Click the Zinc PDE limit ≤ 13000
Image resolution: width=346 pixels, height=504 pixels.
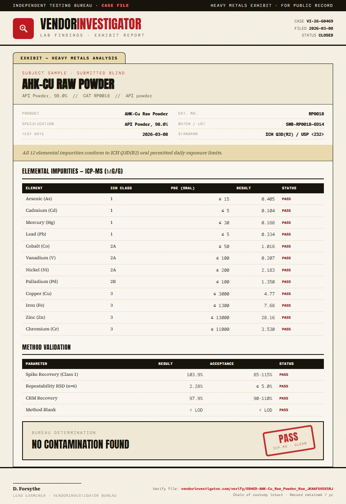coord(220,318)
